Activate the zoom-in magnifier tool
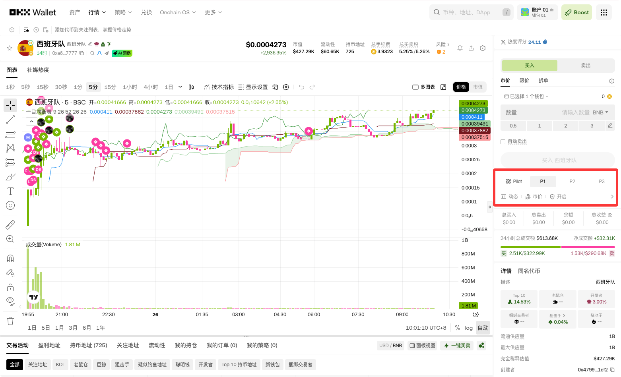 tap(10, 239)
